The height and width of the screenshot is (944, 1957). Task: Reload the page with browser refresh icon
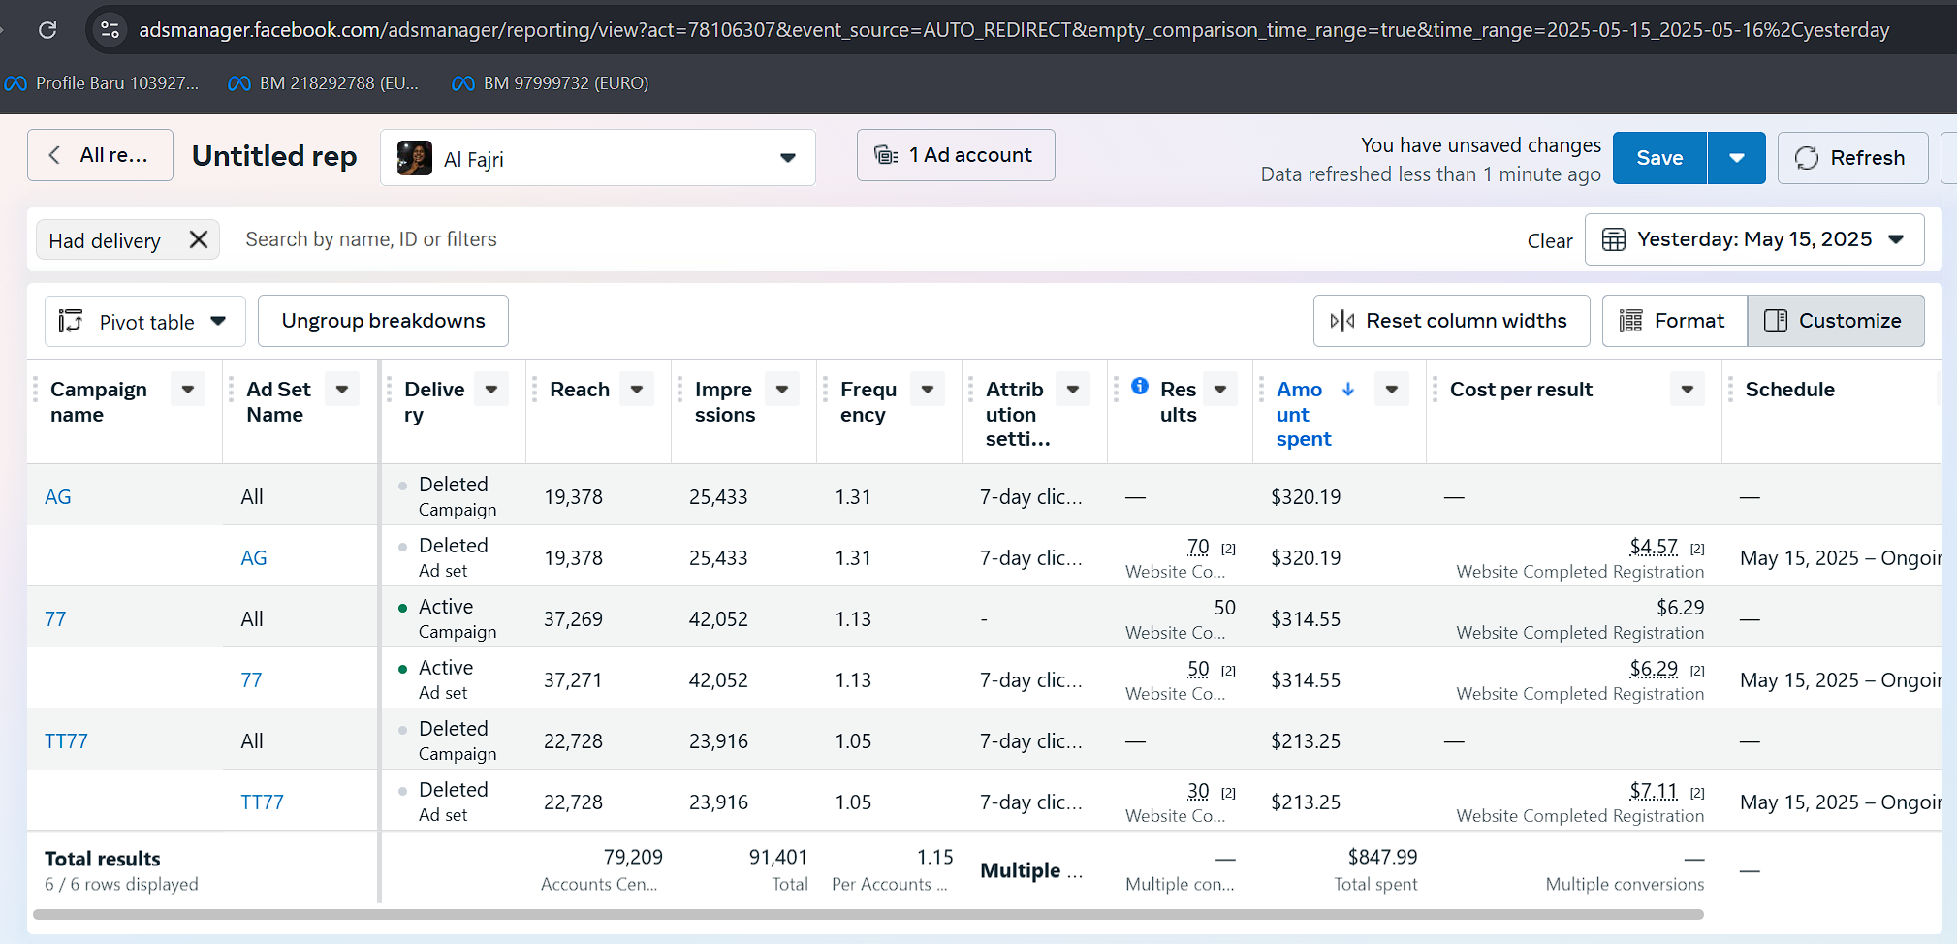(47, 30)
